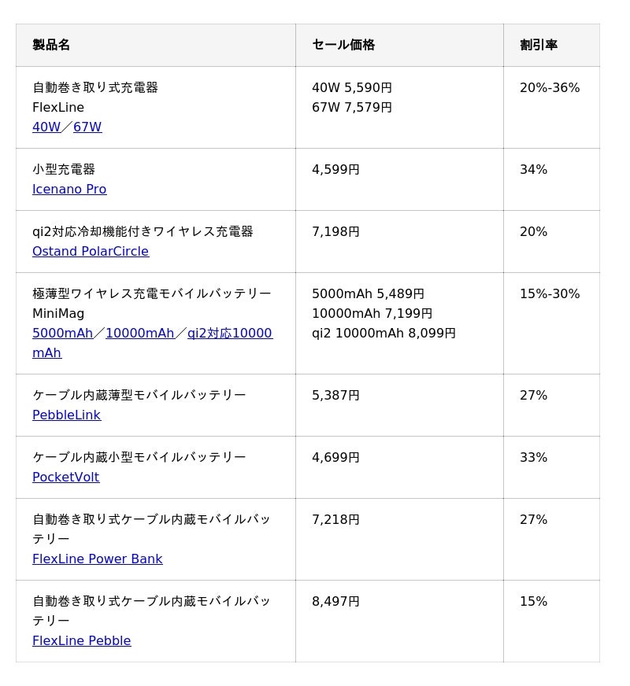Open the FlexLine Pebble link
This screenshot has height=686, width=630.
tap(82, 641)
